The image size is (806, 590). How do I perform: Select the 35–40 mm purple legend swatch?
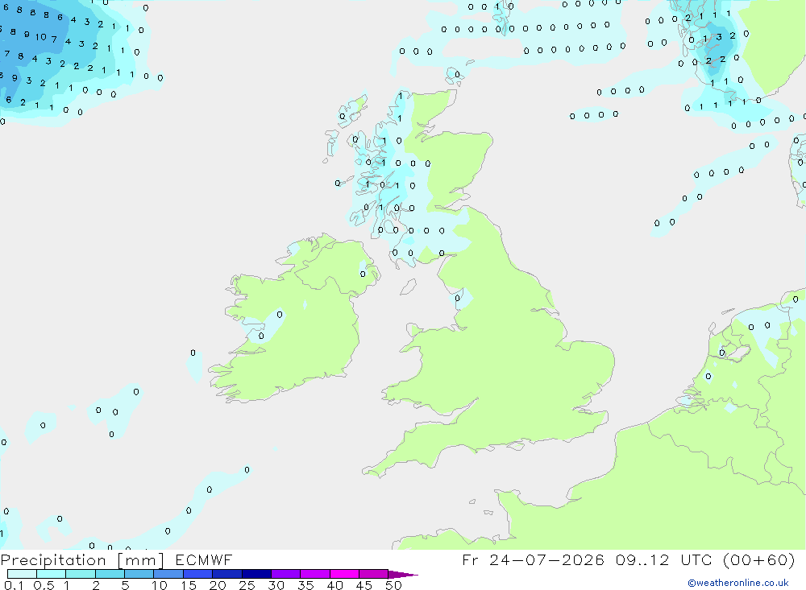coord(314,574)
